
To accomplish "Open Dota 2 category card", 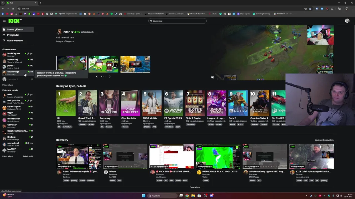I will point(238,103).
